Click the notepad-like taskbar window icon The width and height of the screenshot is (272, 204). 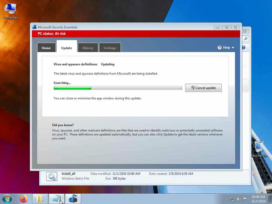click(57, 199)
